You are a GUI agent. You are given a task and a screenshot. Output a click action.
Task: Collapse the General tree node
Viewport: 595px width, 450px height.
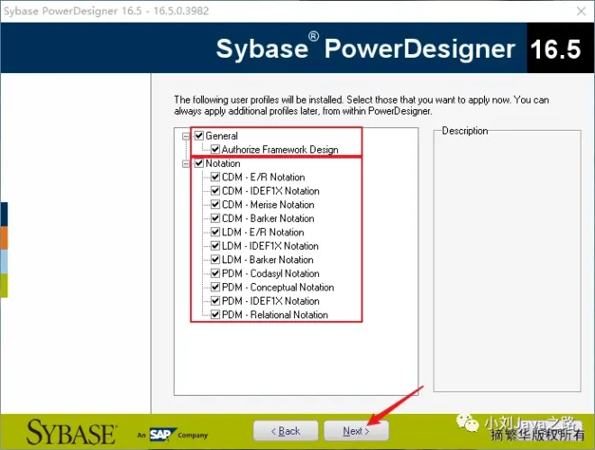(x=186, y=136)
